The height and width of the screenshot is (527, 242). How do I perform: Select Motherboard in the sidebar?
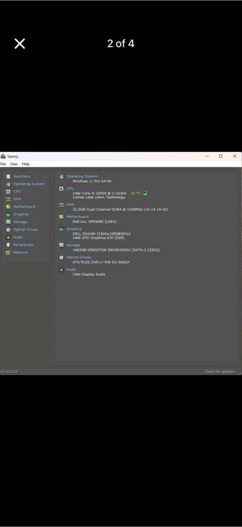click(24, 207)
